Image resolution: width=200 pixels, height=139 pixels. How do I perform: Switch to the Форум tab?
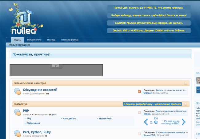(18, 40)
